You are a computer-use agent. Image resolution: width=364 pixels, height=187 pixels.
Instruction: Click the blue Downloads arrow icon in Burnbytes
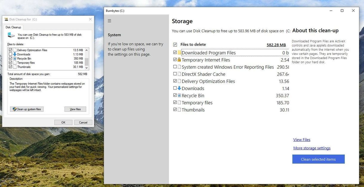pyautogui.click(x=179, y=88)
